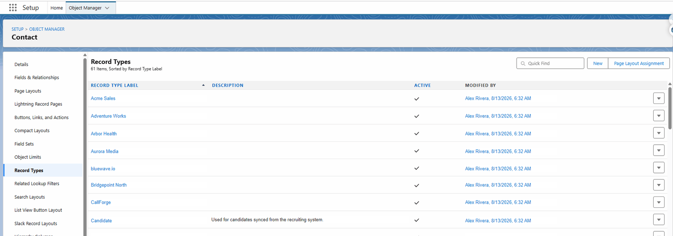Viewport: 673px width, 236px height.
Task: Switch to the Home tab
Action: pos(56,8)
